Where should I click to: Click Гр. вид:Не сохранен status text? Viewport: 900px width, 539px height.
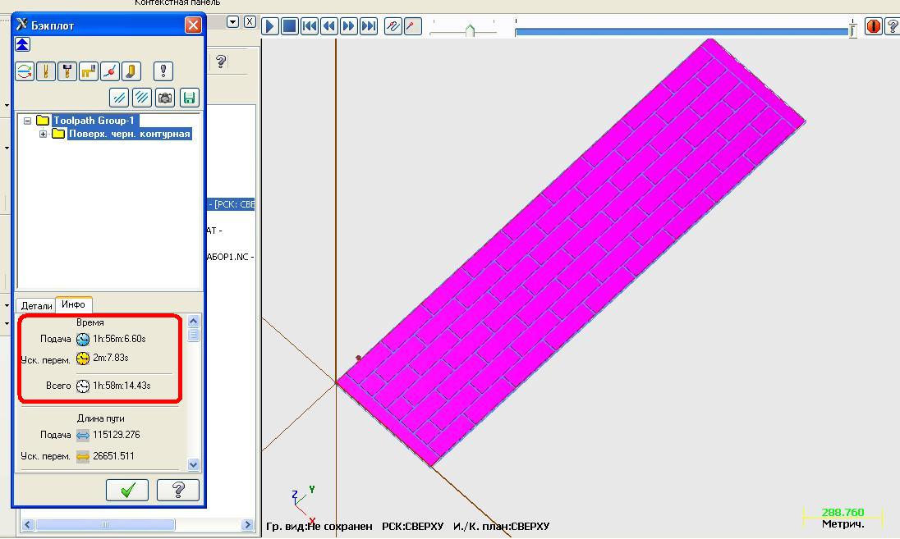pyautogui.click(x=319, y=527)
